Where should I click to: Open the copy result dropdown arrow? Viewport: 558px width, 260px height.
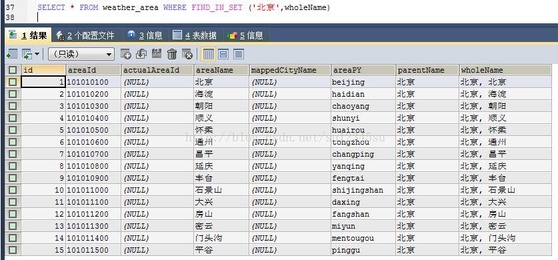pos(37,55)
